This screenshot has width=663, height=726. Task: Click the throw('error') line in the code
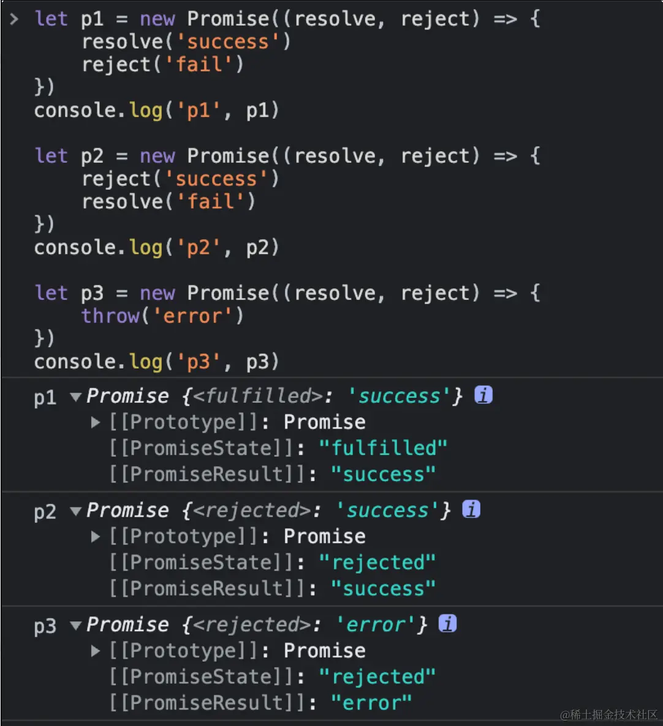[162, 316]
